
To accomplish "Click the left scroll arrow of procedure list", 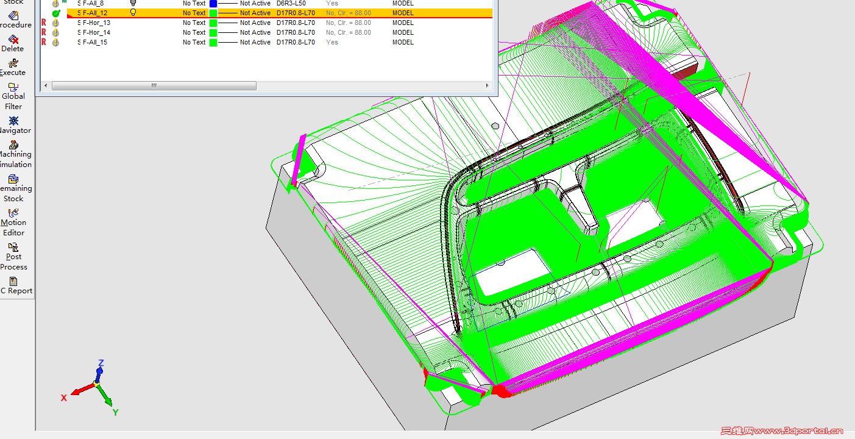I will (x=46, y=86).
